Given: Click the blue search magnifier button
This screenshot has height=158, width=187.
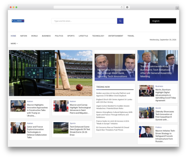Looking at the screenshot, I should (120, 21).
